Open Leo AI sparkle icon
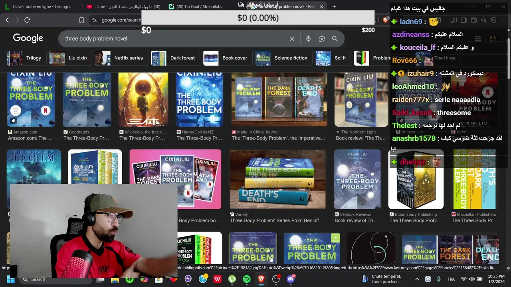The width and height of the screenshot is (511, 287). 483,20
